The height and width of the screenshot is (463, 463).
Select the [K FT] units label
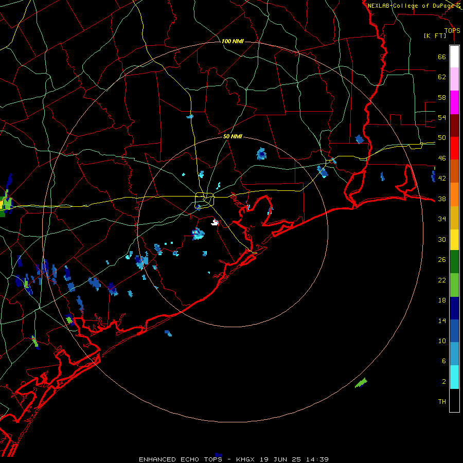pyautogui.click(x=435, y=35)
